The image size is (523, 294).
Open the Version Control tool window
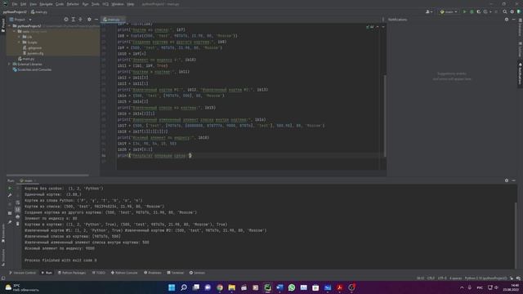tap(23, 273)
